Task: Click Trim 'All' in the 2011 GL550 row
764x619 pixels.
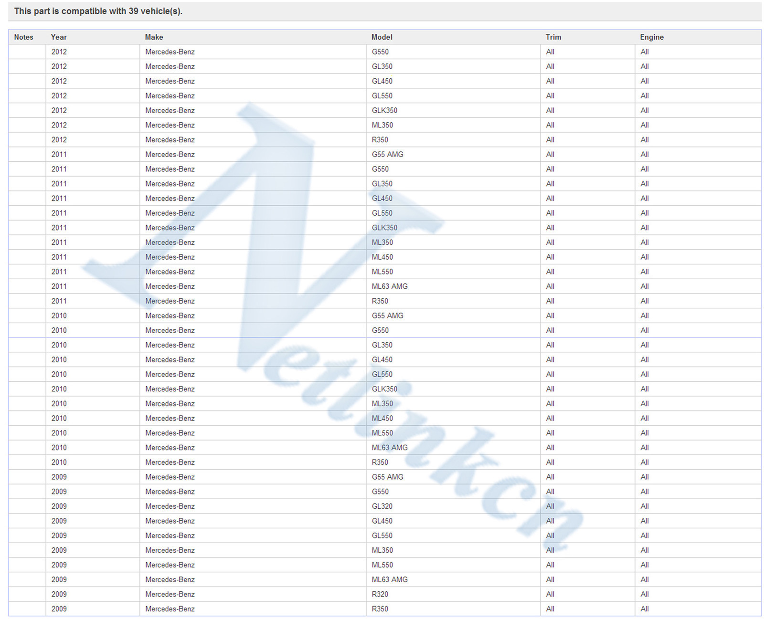Action: (x=550, y=213)
